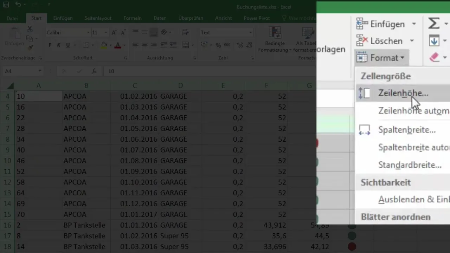
Task: Choose Spaltenbreite... menu entry
Action: [403, 130]
